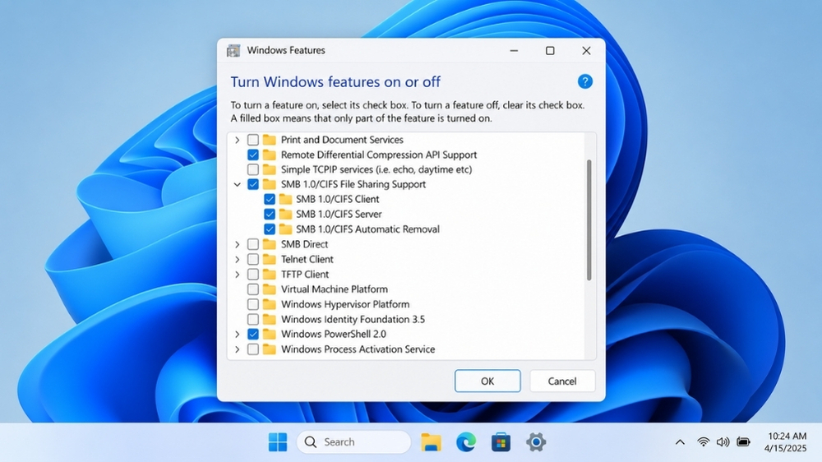
Task: Click the TFTP Client folder icon
Action: [x=270, y=274]
